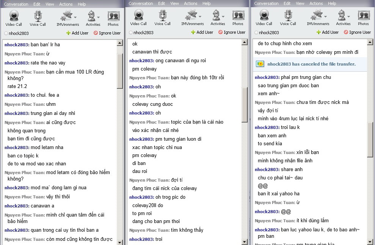375x245 pixels.
Task: Open IMVironments in middle window
Action: (192, 17)
